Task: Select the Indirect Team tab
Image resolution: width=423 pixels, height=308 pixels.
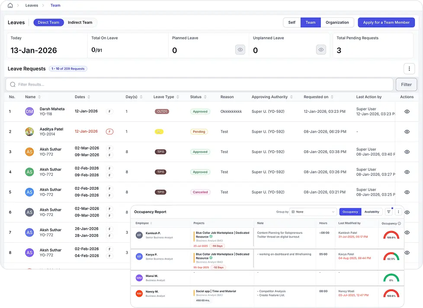Action: point(80,22)
